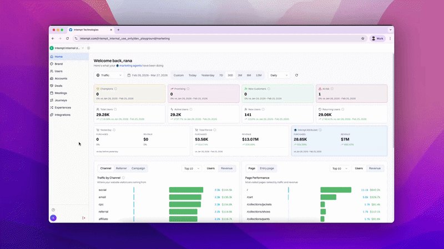Switch to the Referrer tab
The width and height of the screenshot is (444, 249).
[121, 168]
